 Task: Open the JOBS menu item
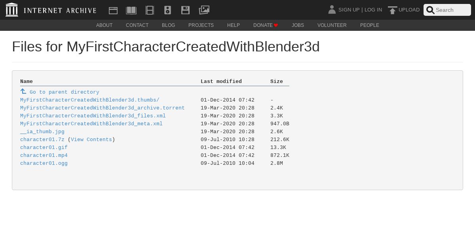coord(298,25)
